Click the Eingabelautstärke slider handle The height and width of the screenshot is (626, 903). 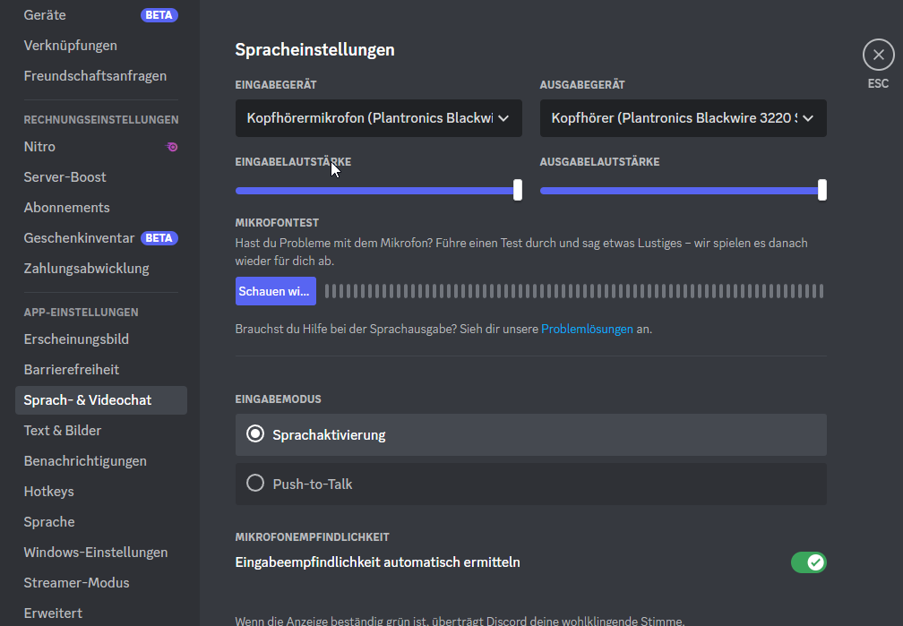coord(517,190)
